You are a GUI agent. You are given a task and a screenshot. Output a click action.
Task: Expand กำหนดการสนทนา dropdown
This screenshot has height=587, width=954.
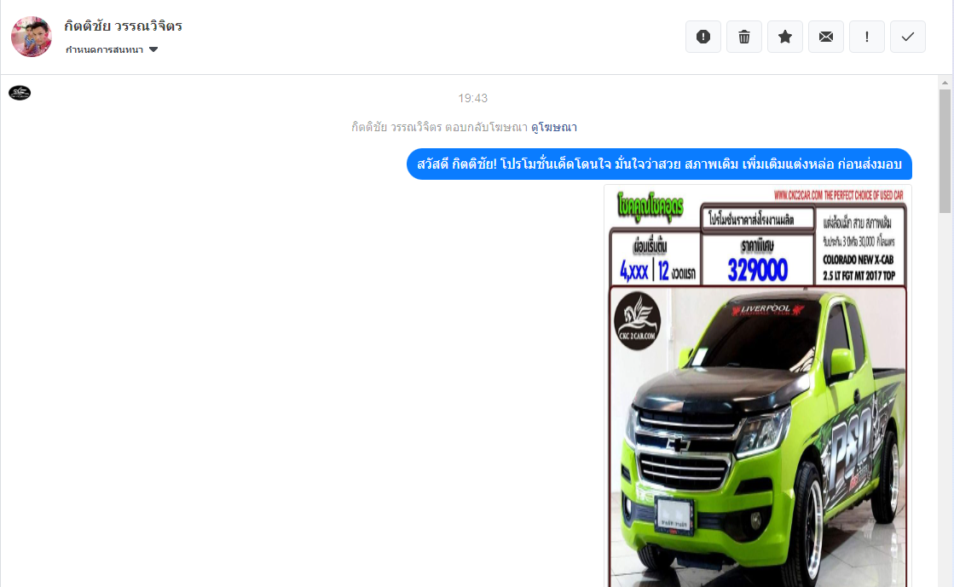point(112,50)
